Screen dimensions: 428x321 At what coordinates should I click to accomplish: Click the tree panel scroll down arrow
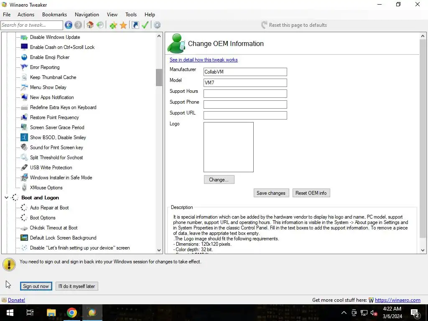(x=159, y=250)
